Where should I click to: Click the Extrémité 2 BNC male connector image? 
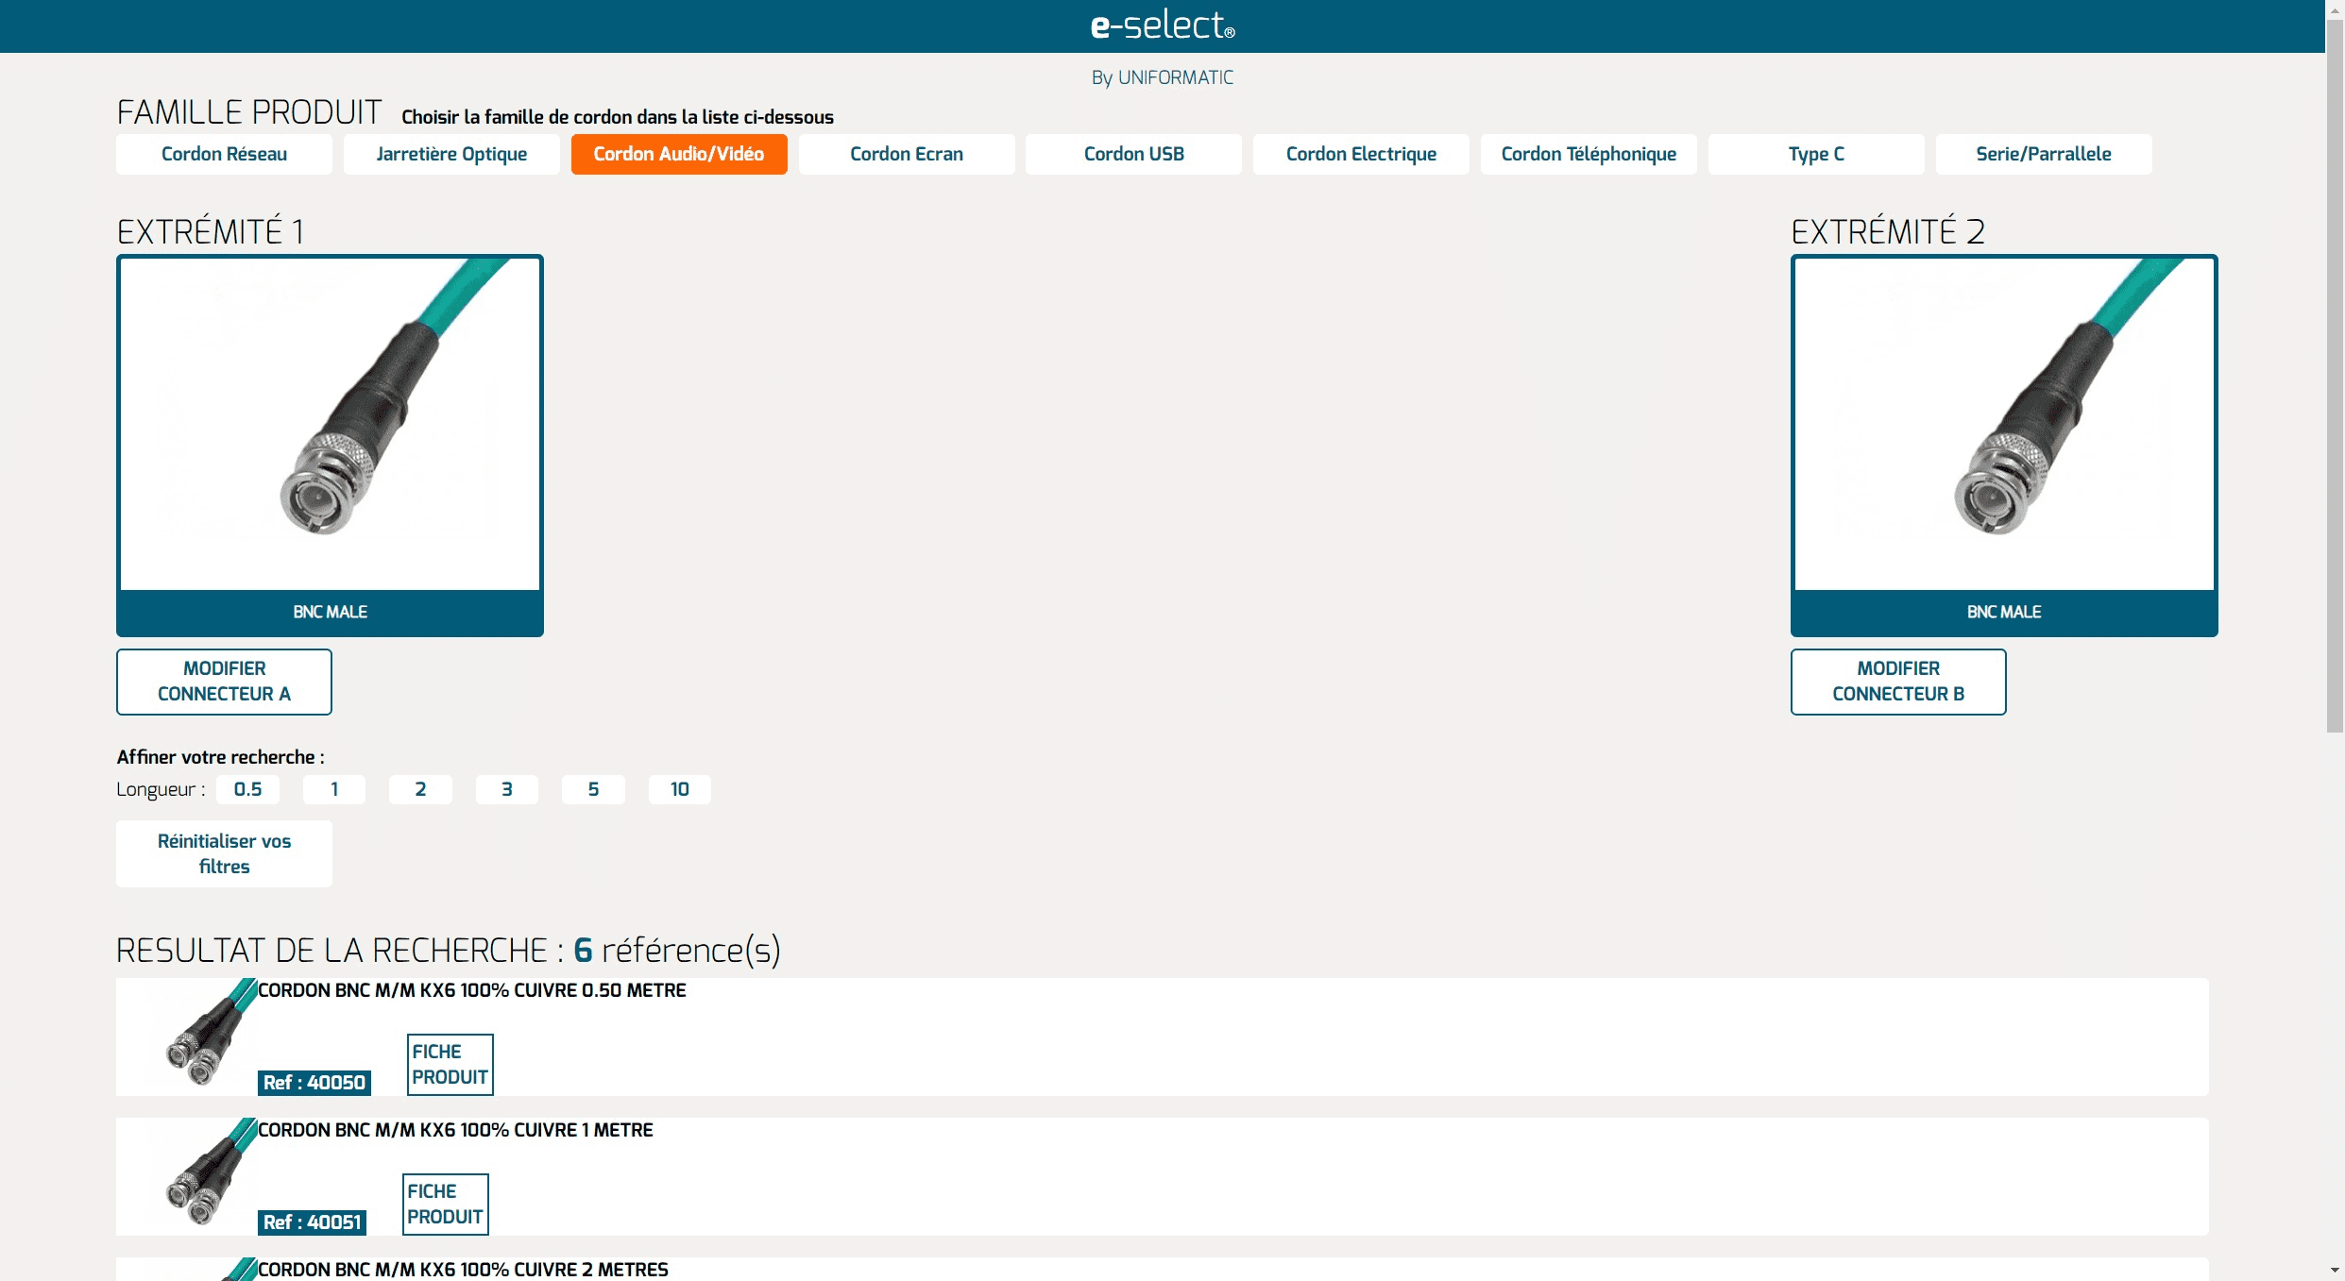point(2003,424)
